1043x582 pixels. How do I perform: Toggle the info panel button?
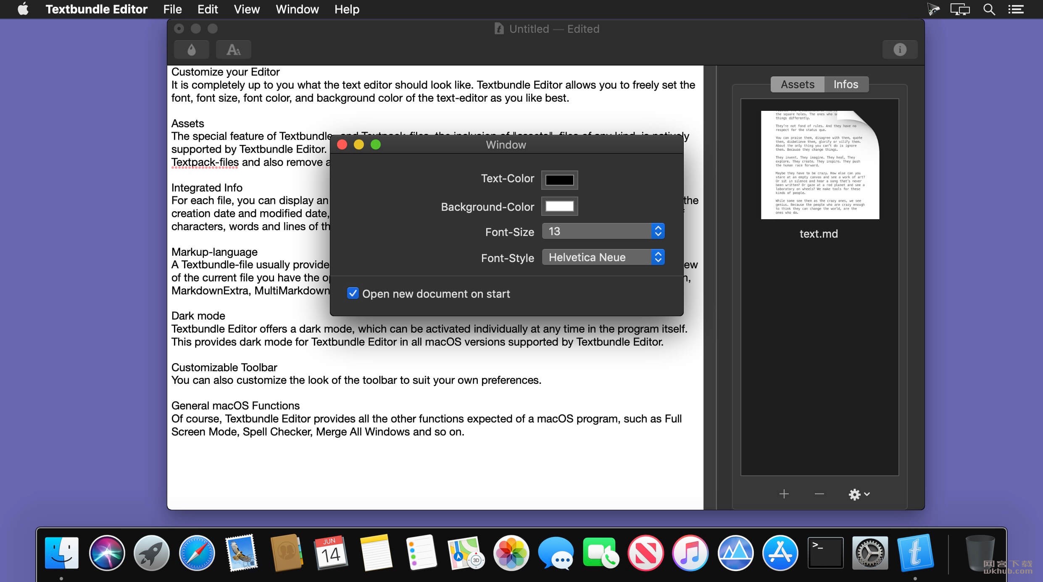tap(900, 50)
